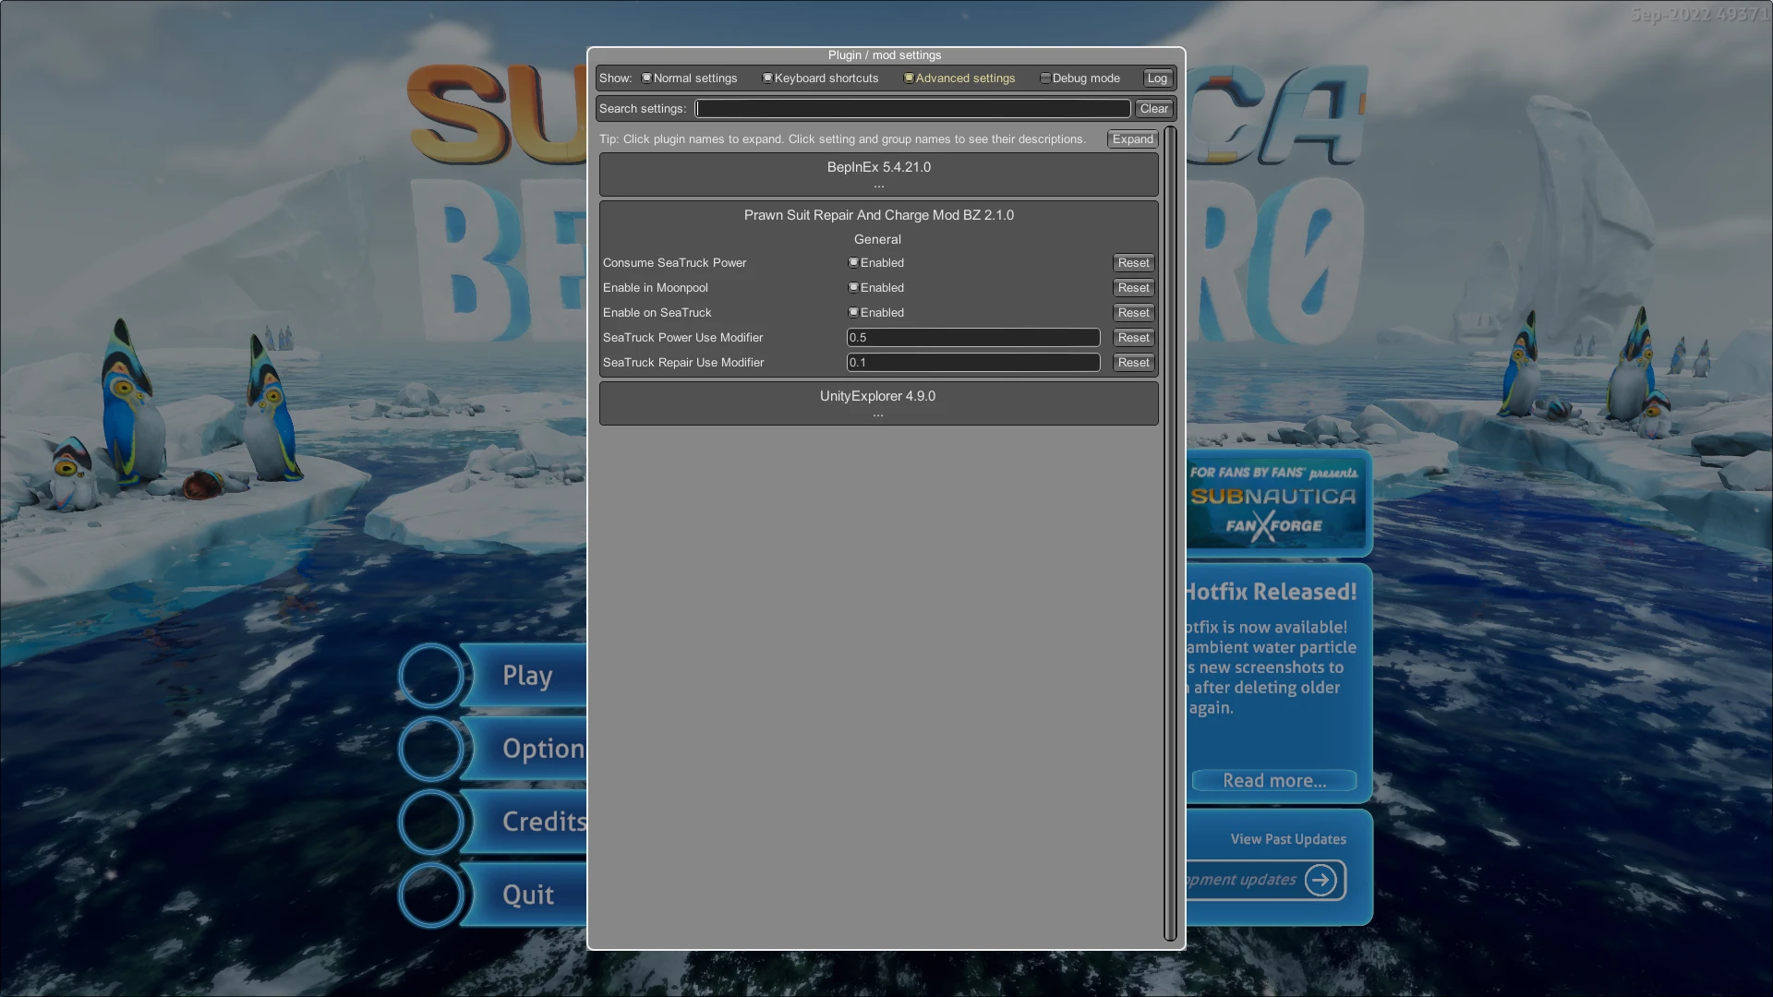Click the SeaTruck Repair Use Modifier field

coord(973,363)
